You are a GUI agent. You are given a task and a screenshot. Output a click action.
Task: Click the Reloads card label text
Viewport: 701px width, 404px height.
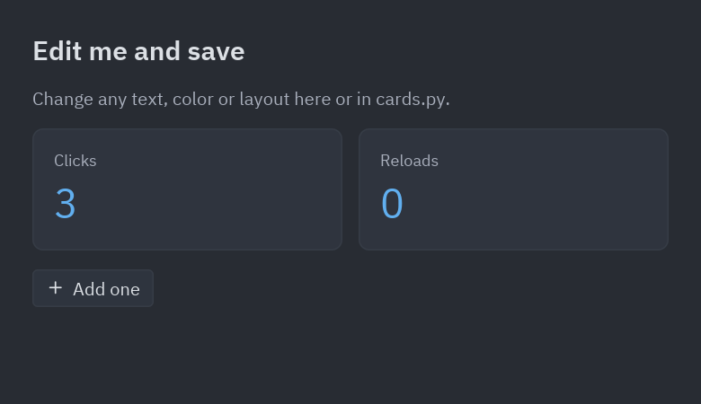(409, 161)
